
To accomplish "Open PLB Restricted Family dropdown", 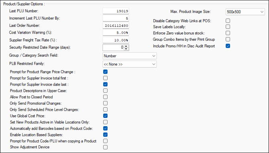I will pos(130,64).
